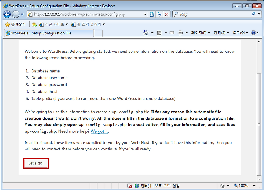Click the list item Database password
Image resolution: width=264 pixels, height=190 pixels.
tap(49, 85)
